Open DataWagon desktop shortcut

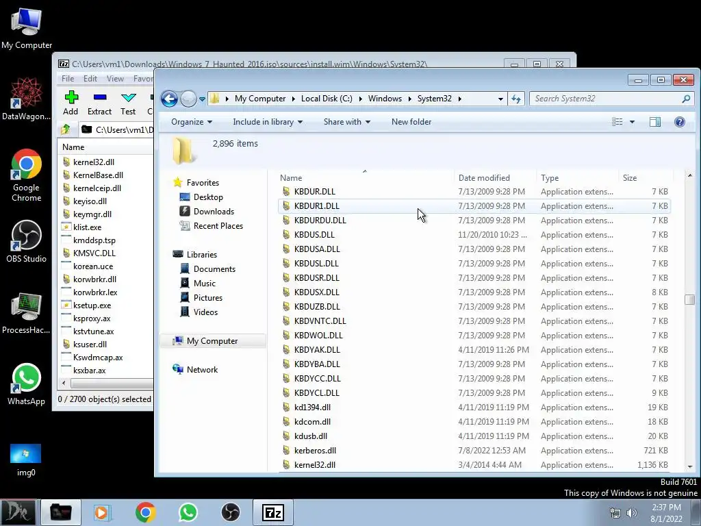tap(27, 99)
